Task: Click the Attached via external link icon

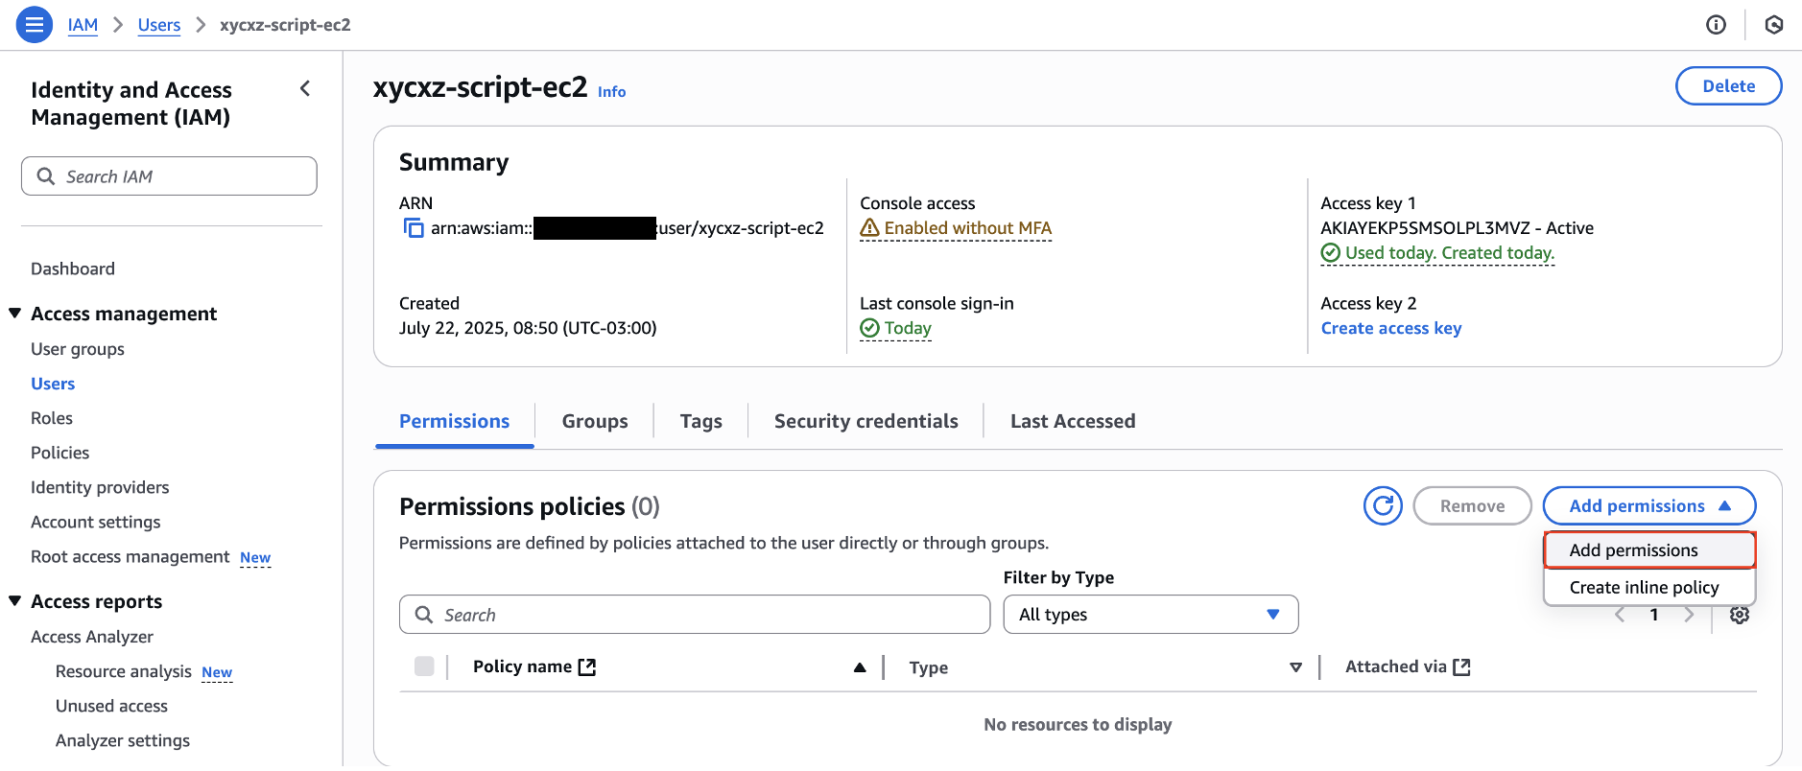Action: (1461, 666)
